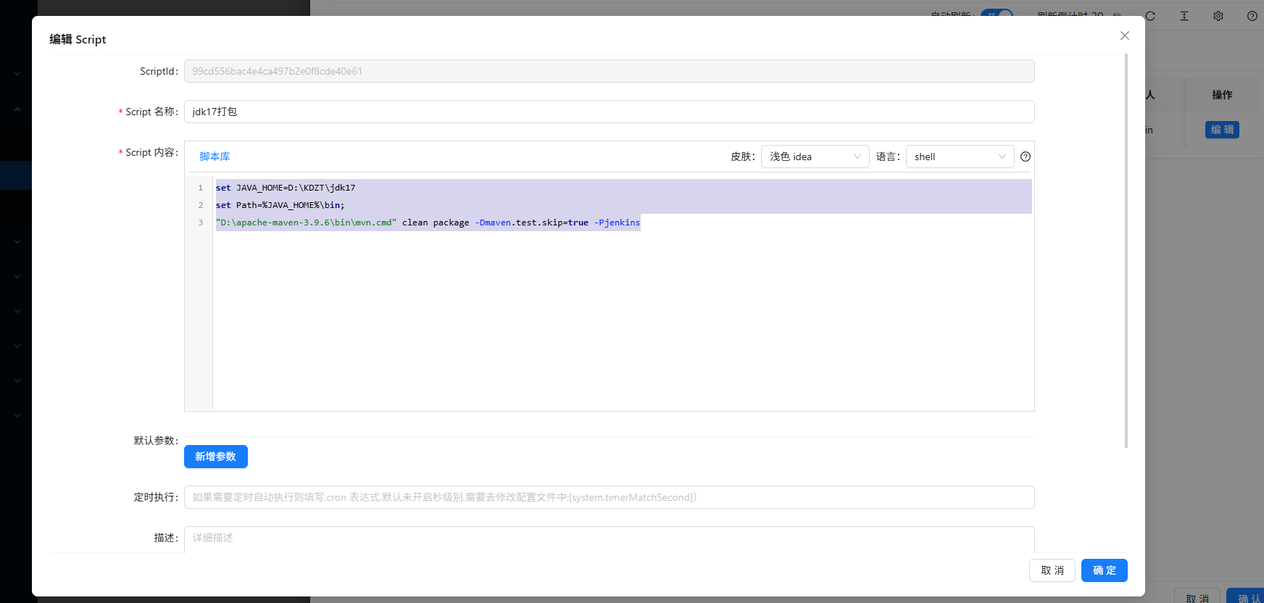
Task: Click the 操作 column header in background table
Action: tap(1222, 95)
